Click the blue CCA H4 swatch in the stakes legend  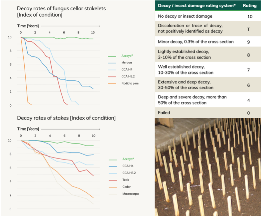[x=113, y=166]
